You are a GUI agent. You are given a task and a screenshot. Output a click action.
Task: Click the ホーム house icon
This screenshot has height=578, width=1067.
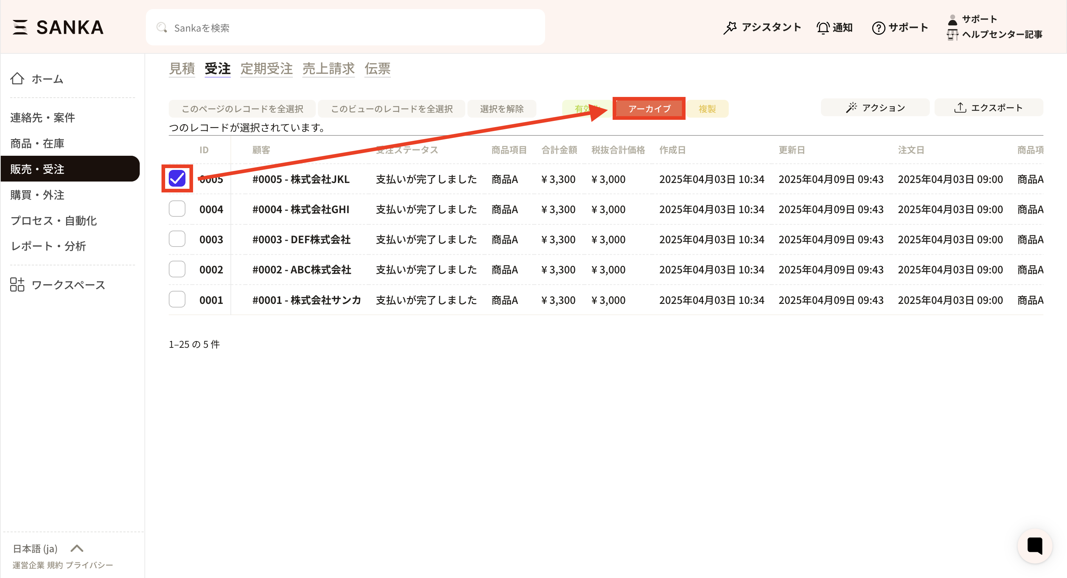click(17, 79)
